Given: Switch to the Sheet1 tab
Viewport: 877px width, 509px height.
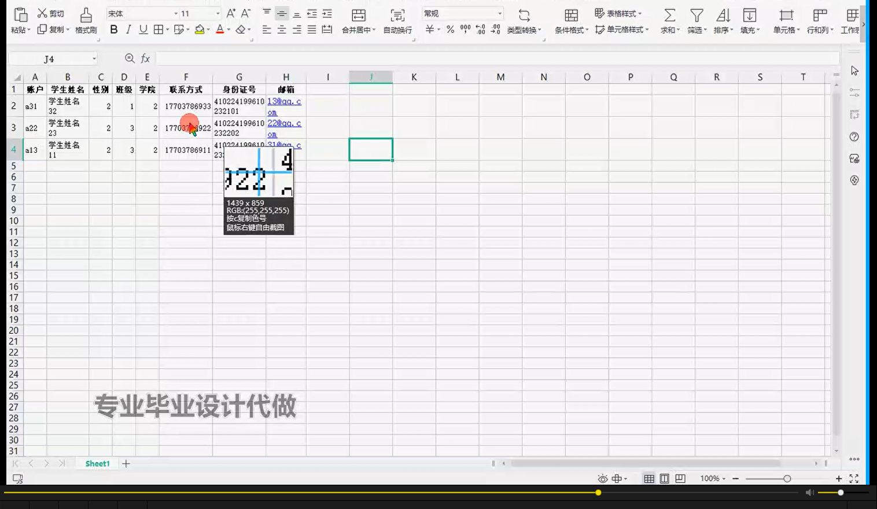Looking at the screenshot, I should [x=97, y=463].
